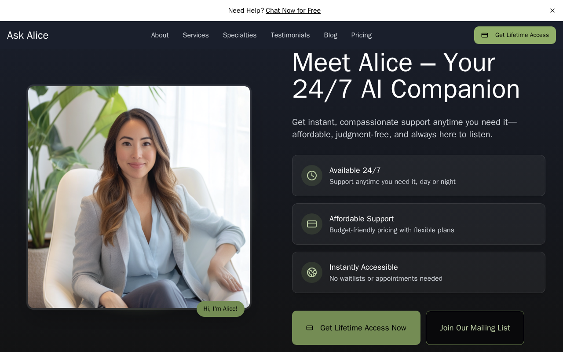The width and height of the screenshot is (563, 352).
Task: Open Specialties in the navigation
Action: click(240, 35)
